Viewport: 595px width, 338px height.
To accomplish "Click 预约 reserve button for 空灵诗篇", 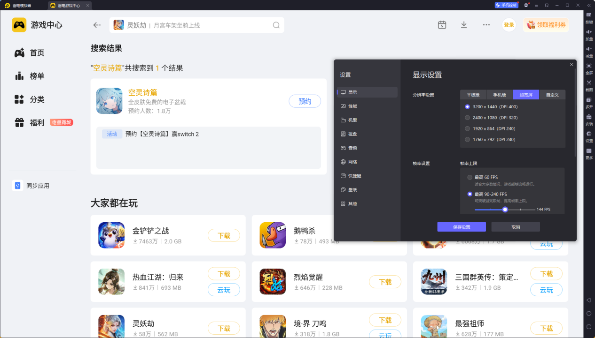I will 305,101.
